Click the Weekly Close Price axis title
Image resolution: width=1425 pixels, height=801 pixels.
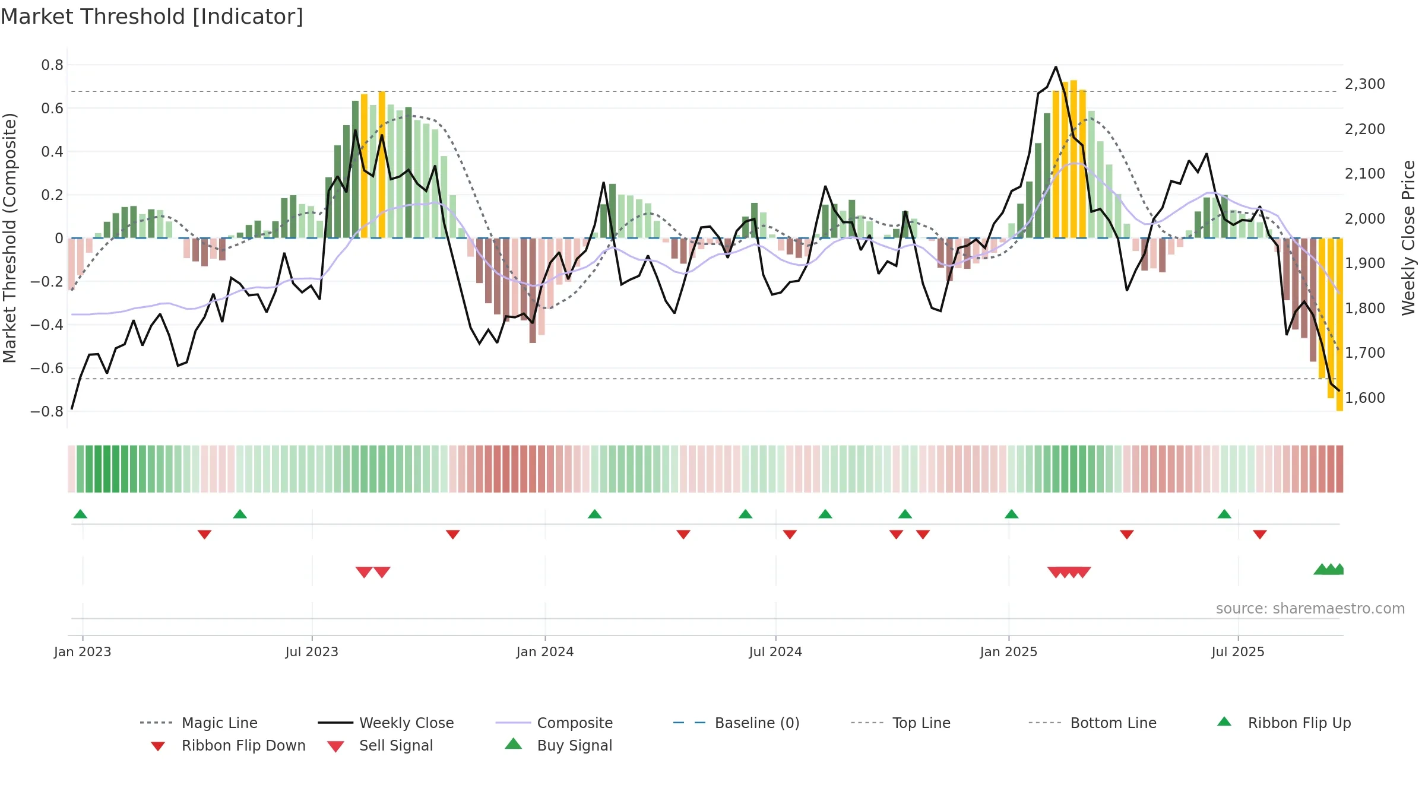1408,237
